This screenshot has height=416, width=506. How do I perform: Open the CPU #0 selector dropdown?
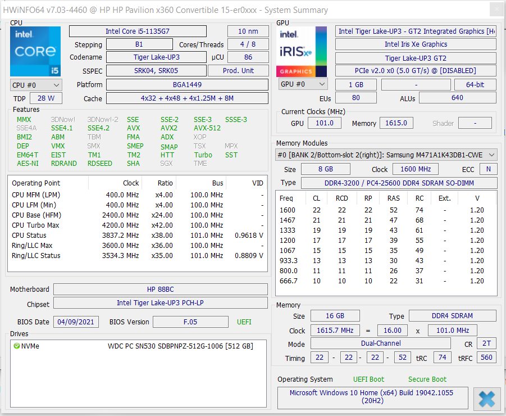click(36, 85)
